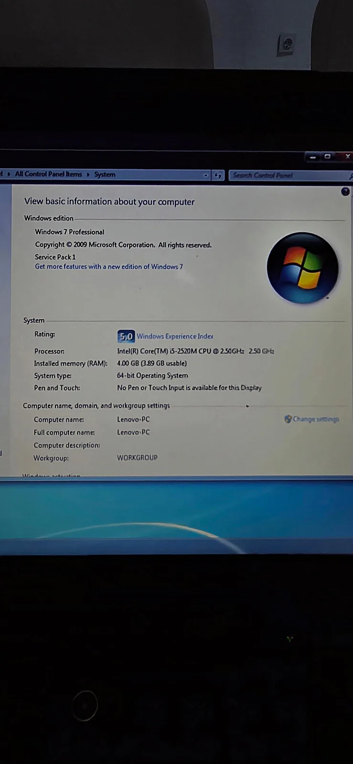Click the copyright 2009 Microsoft Corporation text

click(123, 244)
